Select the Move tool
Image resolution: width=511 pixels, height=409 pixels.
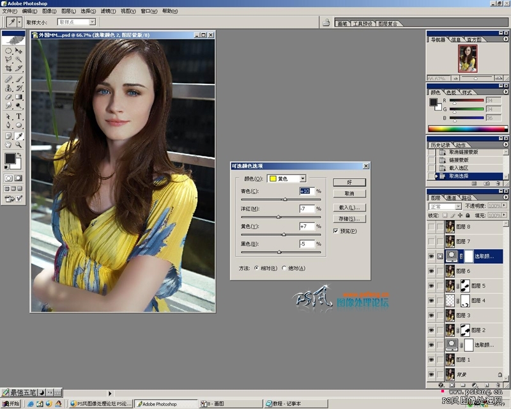pos(19,51)
